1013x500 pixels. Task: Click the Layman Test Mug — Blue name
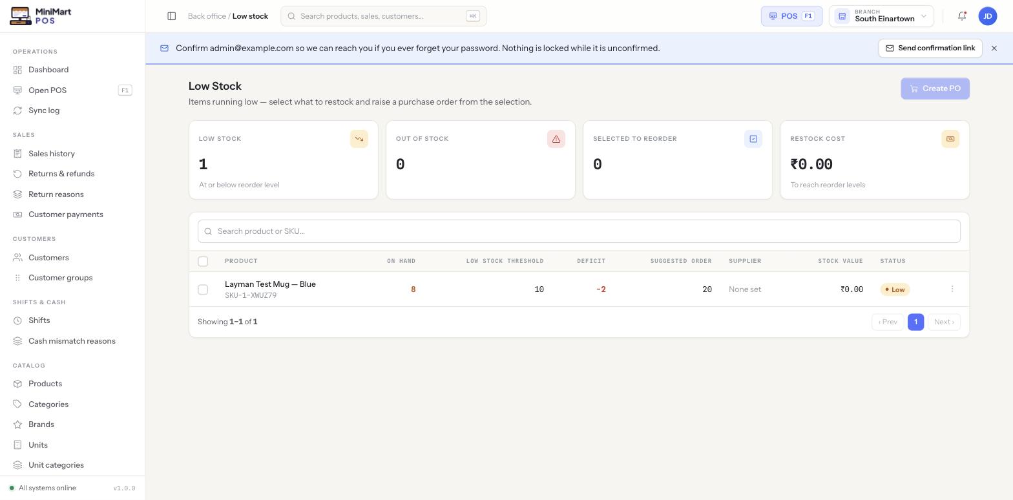coord(270,284)
